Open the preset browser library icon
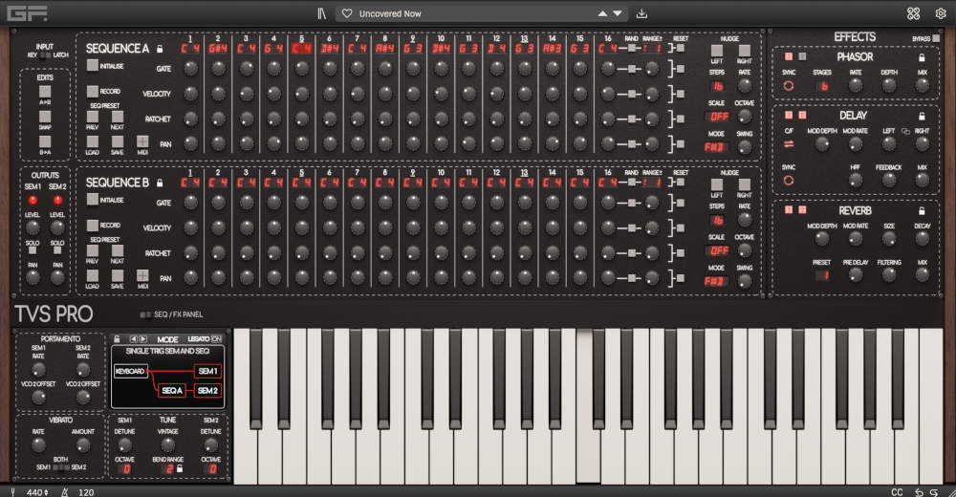The height and width of the screenshot is (497, 956). (321, 13)
